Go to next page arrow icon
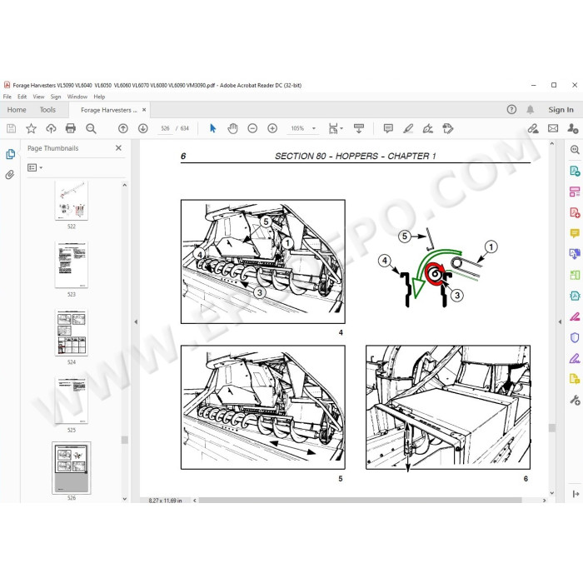 pyautogui.click(x=142, y=128)
